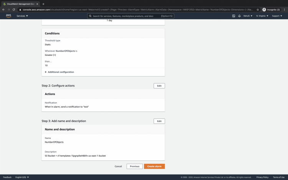Viewport: 288px width, 180px height.
Task: Open a new browser tab
Action: pyautogui.click(x=43, y=4)
